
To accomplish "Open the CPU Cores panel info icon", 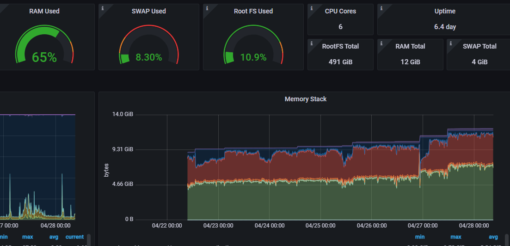I will 311,8.
